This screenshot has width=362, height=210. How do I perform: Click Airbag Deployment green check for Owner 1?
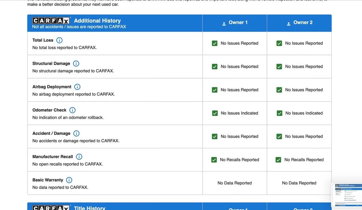coord(215,90)
